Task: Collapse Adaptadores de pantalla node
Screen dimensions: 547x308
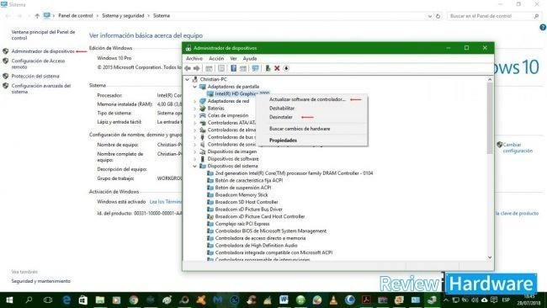Action: (194, 87)
